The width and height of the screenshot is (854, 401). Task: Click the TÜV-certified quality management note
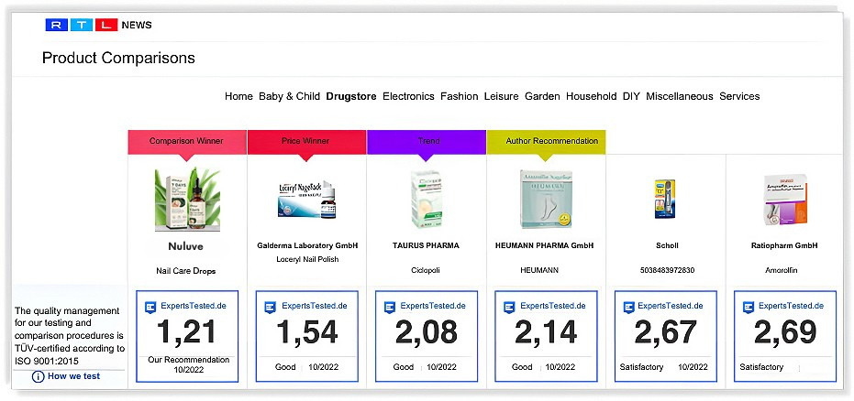[69, 336]
